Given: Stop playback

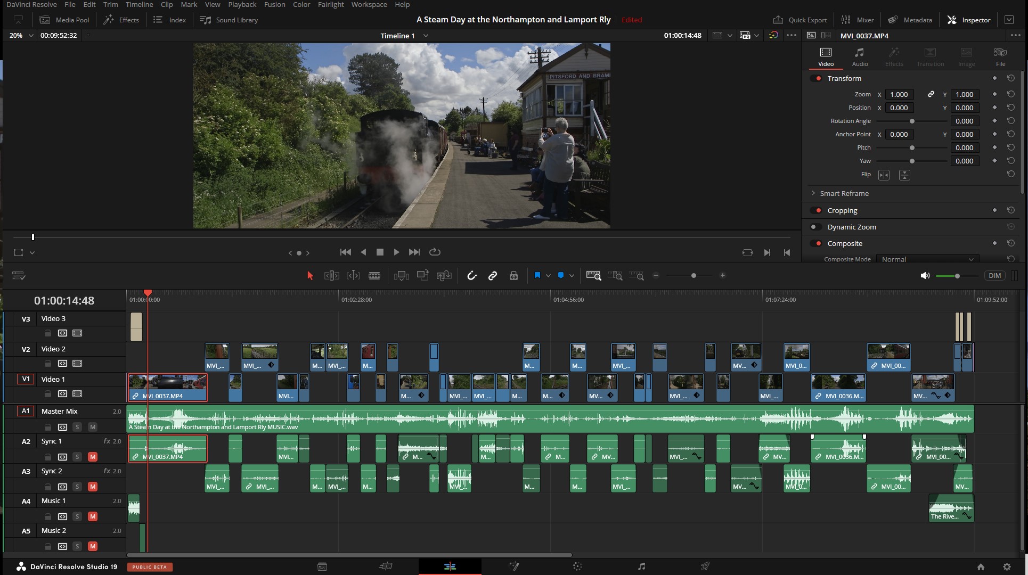Looking at the screenshot, I should coord(380,252).
